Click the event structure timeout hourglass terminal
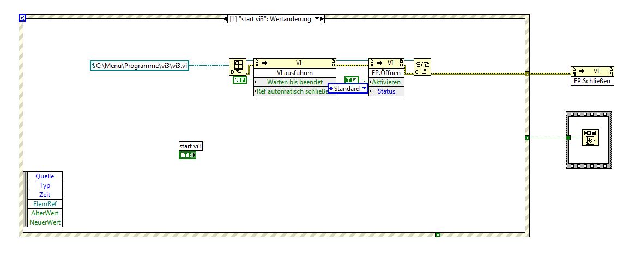The width and height of the screenshot is (617, 254). click(22, 18)
